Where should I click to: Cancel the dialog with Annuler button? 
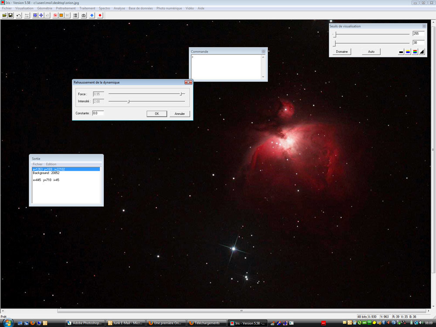pyautogui.click(x=180, y=114)
